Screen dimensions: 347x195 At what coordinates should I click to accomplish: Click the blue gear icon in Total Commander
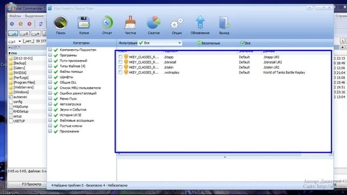(x=12, y=24)
